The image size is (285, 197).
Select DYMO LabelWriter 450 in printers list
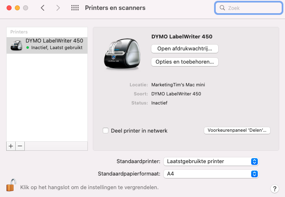pyautogui.click(x=47, y=44)
